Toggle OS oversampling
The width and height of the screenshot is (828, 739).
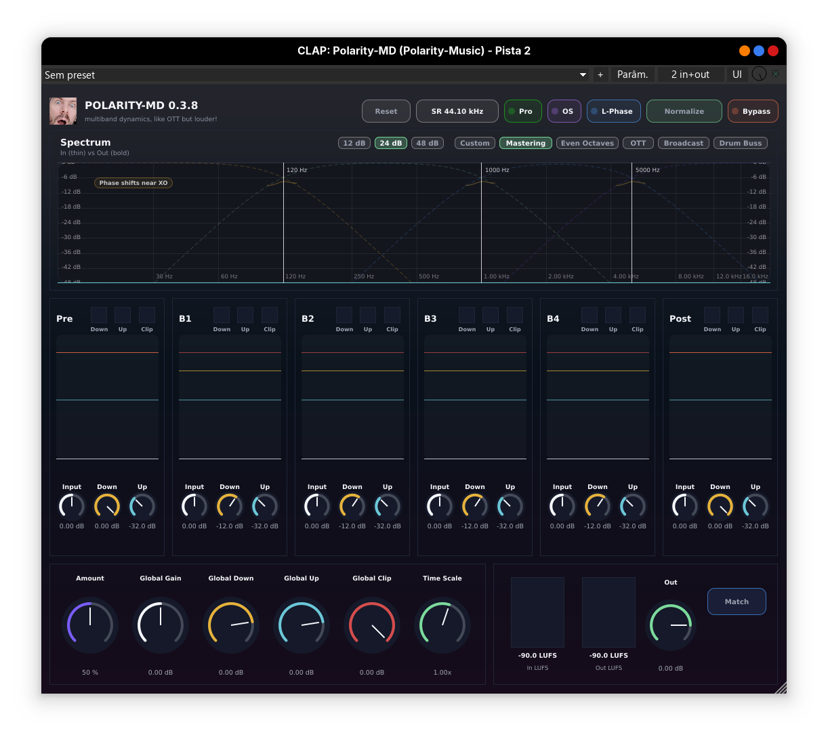[x=564, y=111]
